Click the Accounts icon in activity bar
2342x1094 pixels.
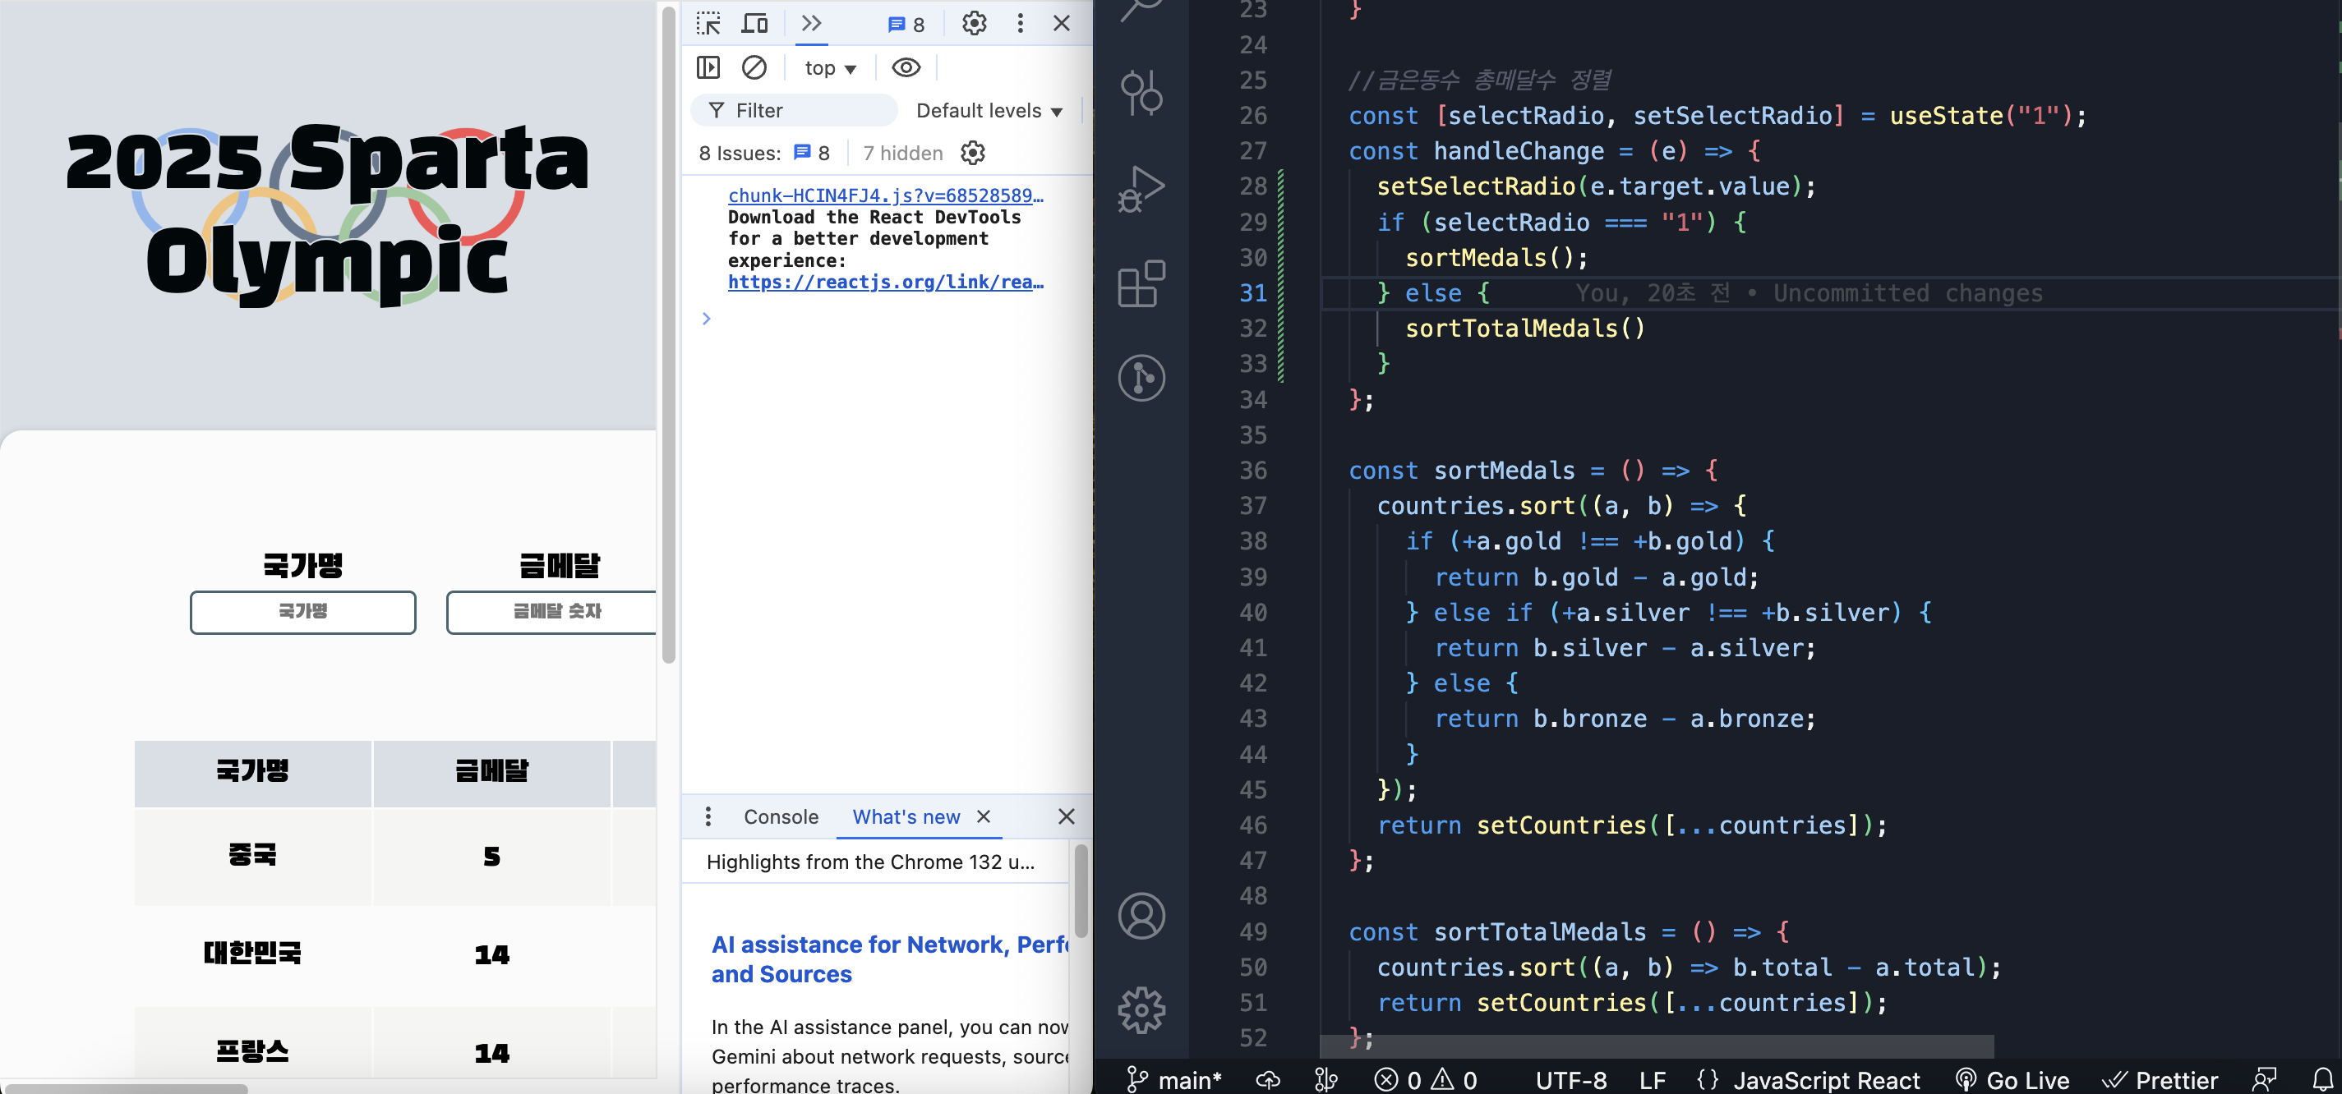tap(1141, 916)
